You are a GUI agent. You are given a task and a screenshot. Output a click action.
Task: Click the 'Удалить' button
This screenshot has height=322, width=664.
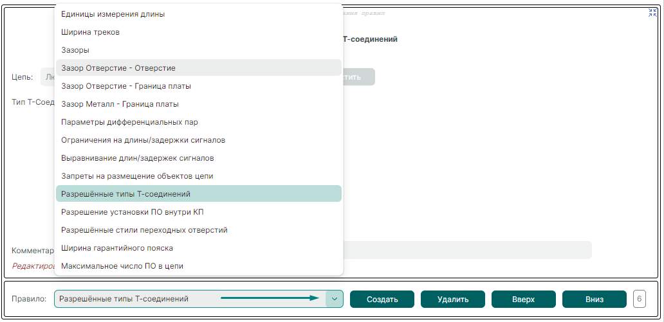click(x=453, y=299)
